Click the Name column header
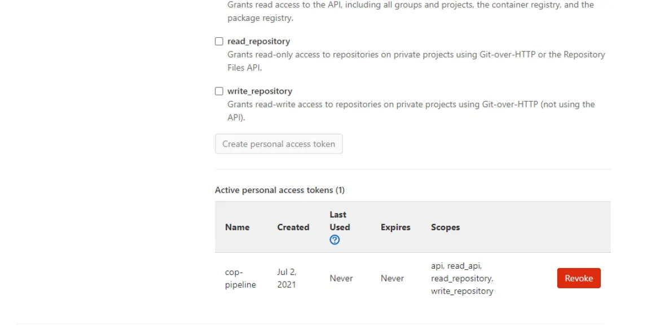Viewport: 660px width, 333px height. [237, 227]
